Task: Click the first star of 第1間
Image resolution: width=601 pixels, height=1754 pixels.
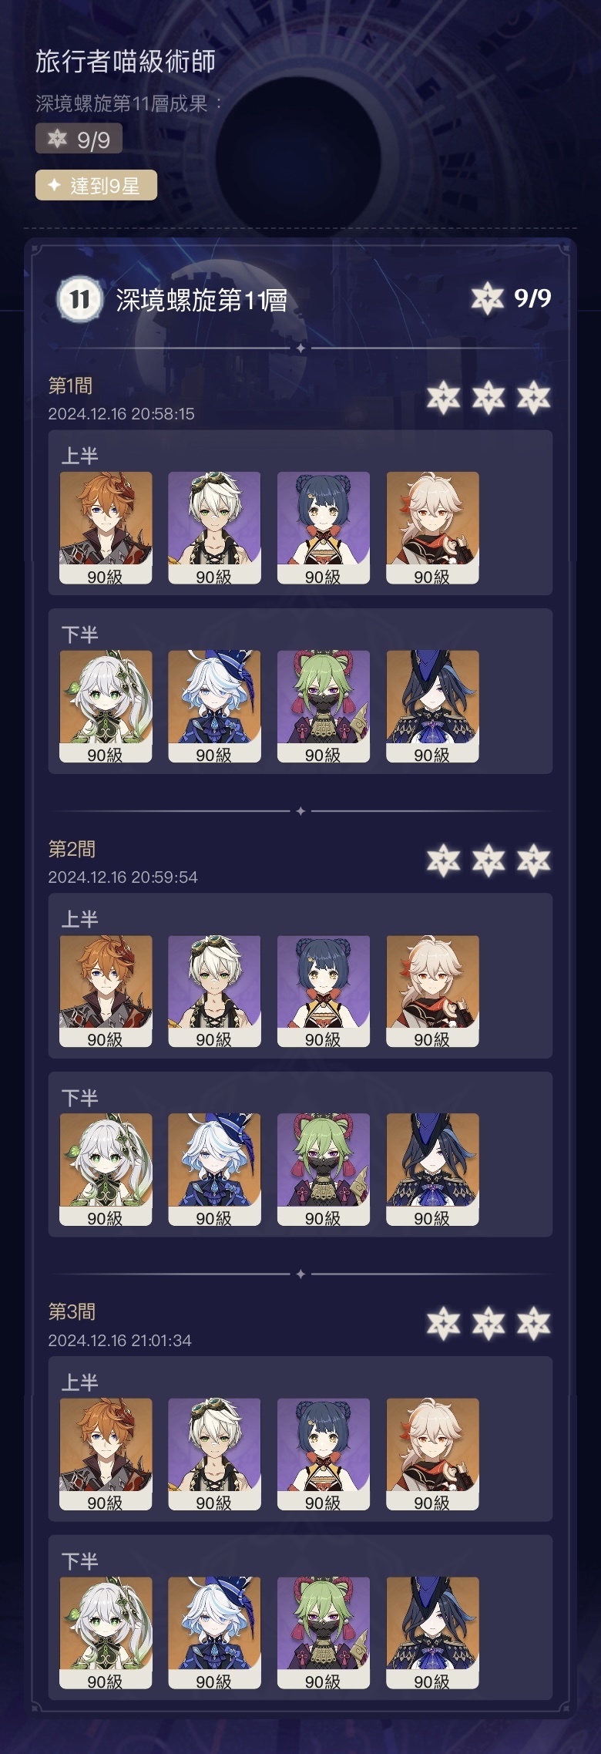Action: coord(444,398)
